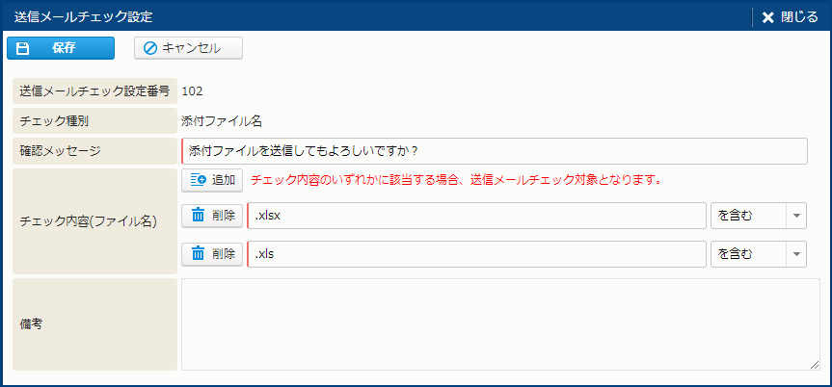Focus the 確認メッセージ text field
The height and width of the screenshot is (387, 832).
(494, 151)
